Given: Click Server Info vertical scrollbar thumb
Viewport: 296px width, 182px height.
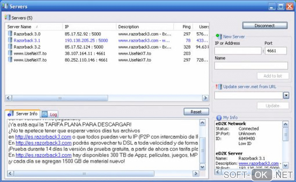Looking at the screenshot, I should tap(202, 150).
